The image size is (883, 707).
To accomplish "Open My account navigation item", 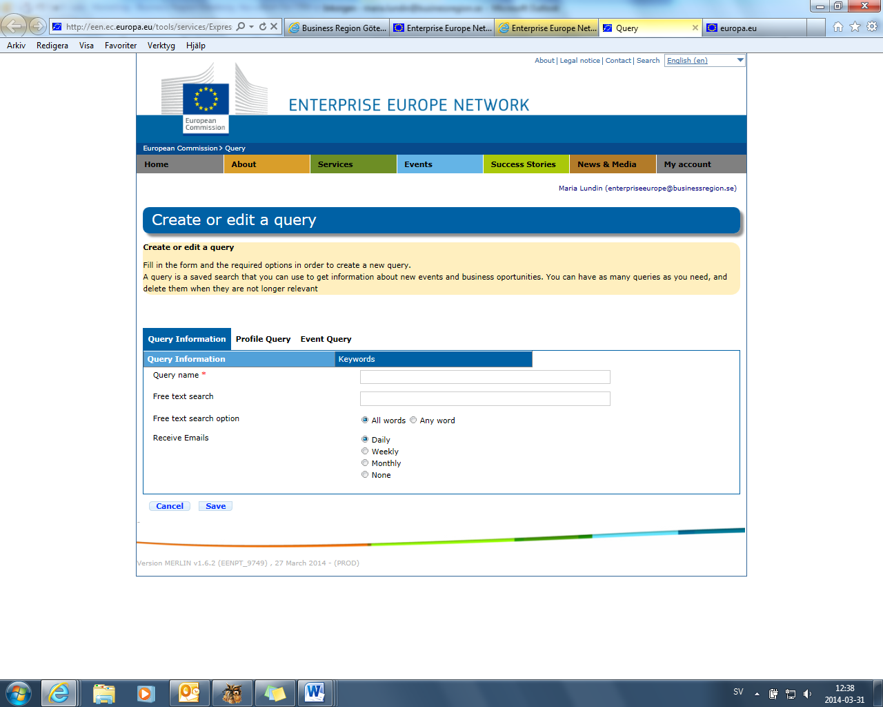I will pyautogui.click(x=701, y=164).
